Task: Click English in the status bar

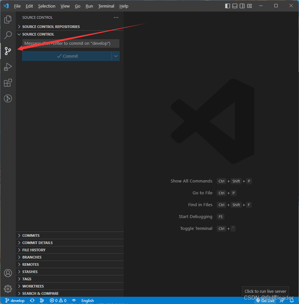Action: [87, 300]
